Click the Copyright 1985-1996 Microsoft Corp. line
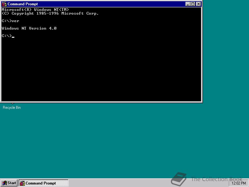Screen dimensions: 249x187 click(50, 13)
